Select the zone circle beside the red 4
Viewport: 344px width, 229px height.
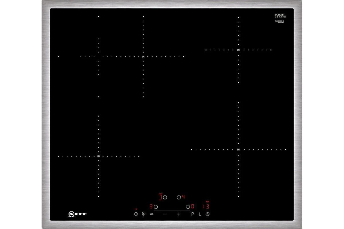pos(179,197)
